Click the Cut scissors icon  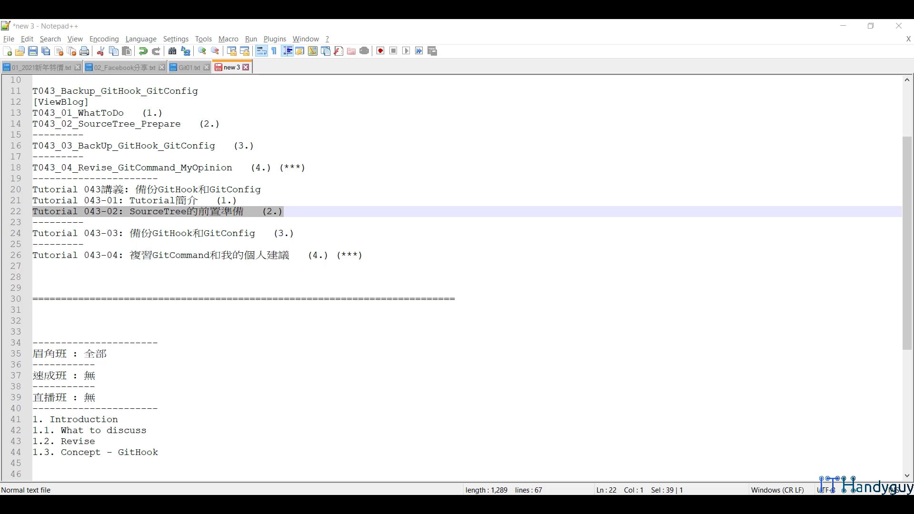pyautogui.click(x=100, y=51)
